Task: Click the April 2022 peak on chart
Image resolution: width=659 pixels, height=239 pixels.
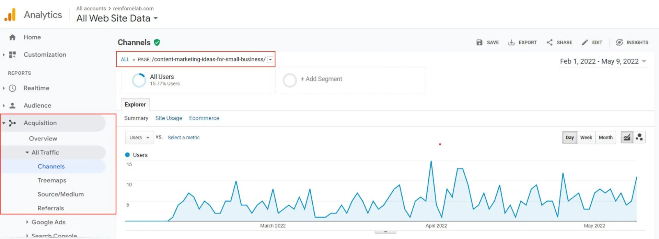Action: tap(431, 161)
